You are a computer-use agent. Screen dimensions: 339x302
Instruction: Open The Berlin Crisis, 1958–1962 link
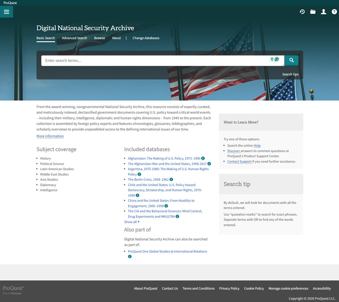coord(148,180)
